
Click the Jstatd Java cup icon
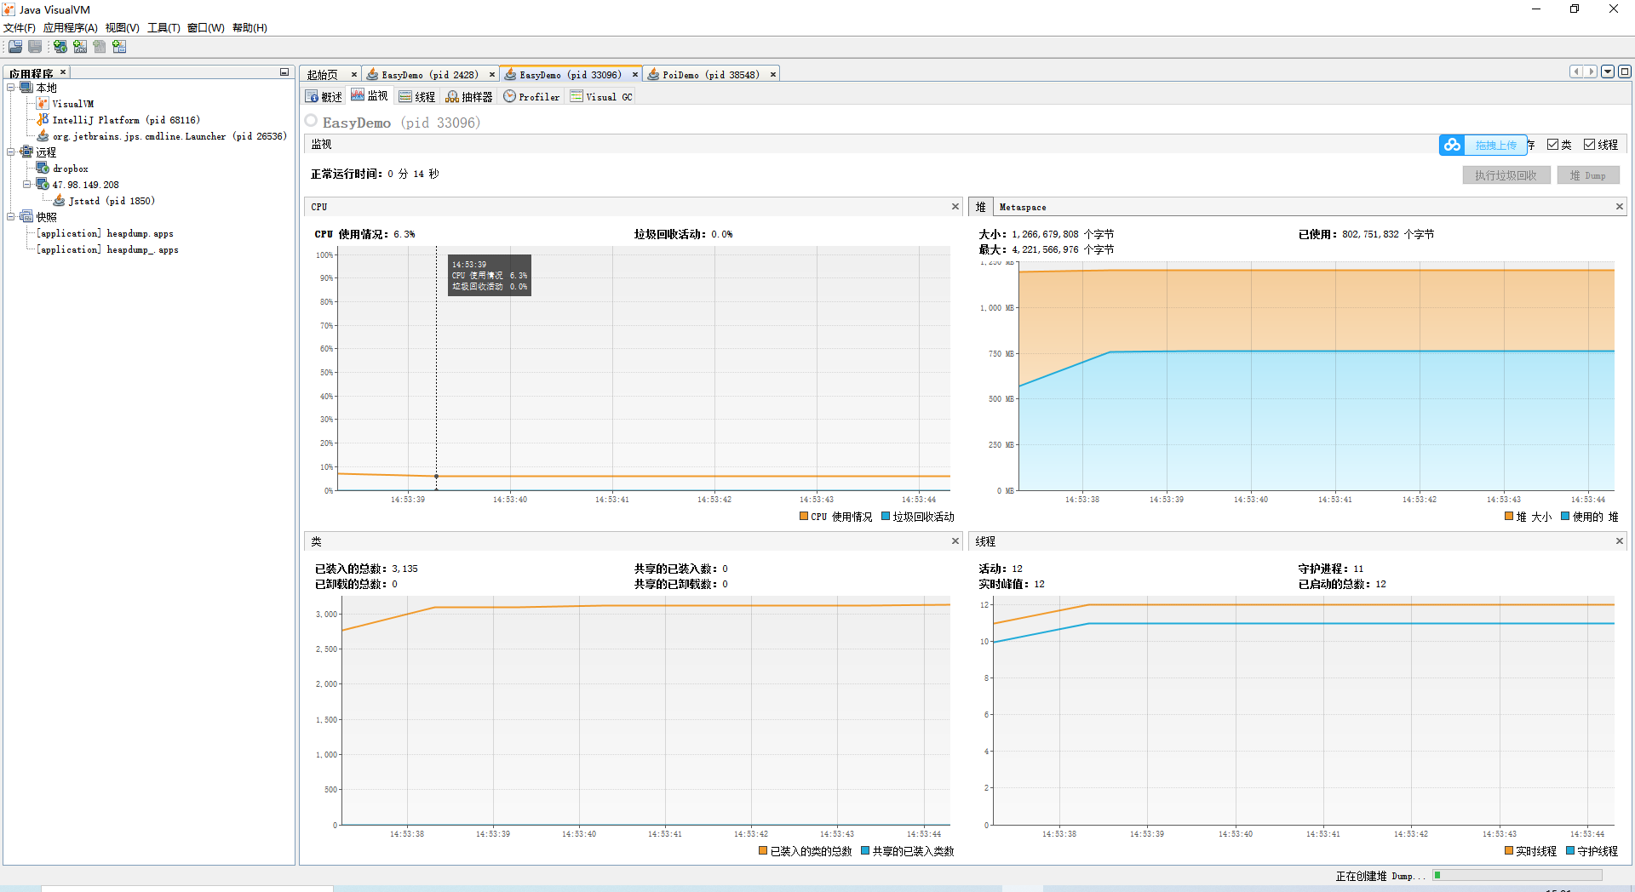59,201
